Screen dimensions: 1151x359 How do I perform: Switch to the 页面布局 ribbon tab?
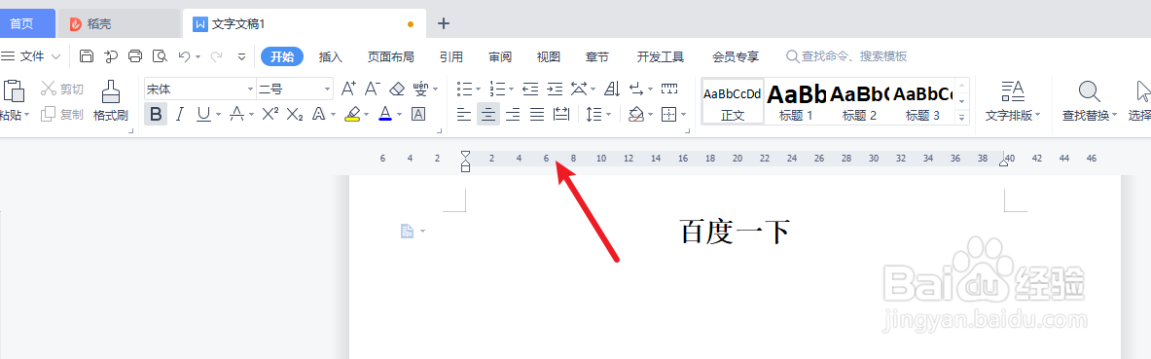[x=390, y=56]
